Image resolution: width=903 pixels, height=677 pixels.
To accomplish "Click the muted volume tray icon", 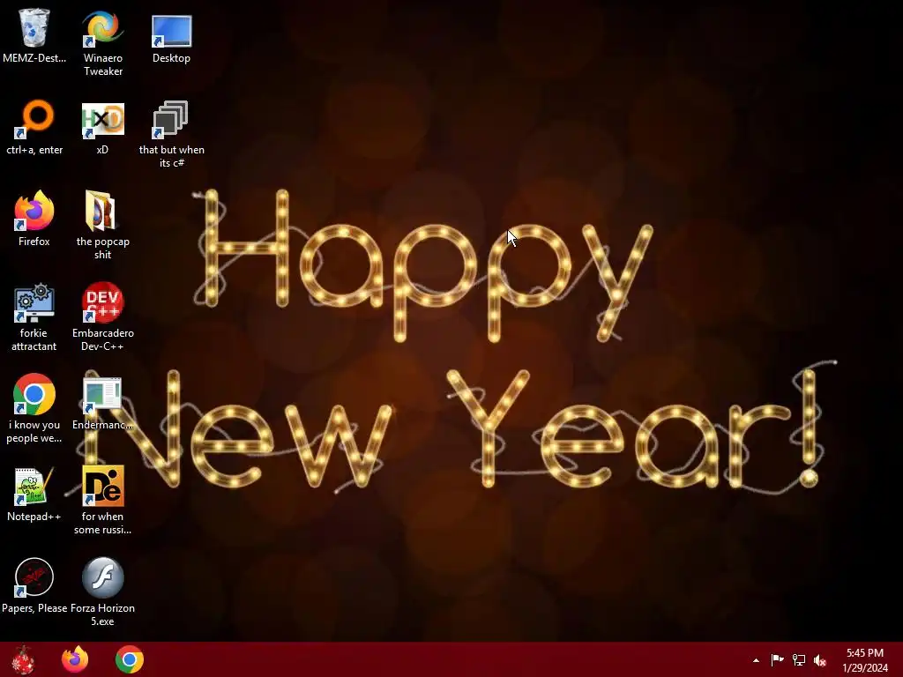I will click(x=820, y=660).
